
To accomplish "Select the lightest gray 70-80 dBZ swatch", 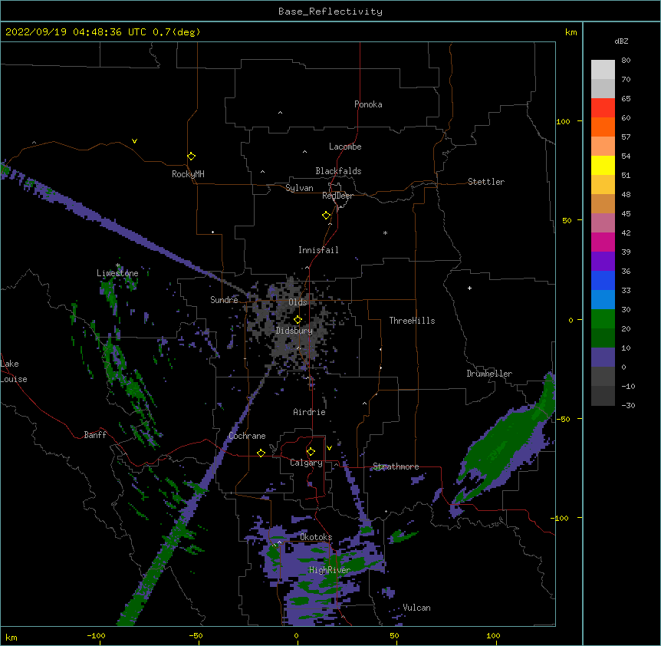I will tap(603, 70).
